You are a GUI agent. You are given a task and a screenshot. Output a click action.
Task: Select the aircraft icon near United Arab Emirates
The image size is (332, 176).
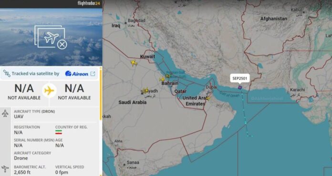point(207,98)
